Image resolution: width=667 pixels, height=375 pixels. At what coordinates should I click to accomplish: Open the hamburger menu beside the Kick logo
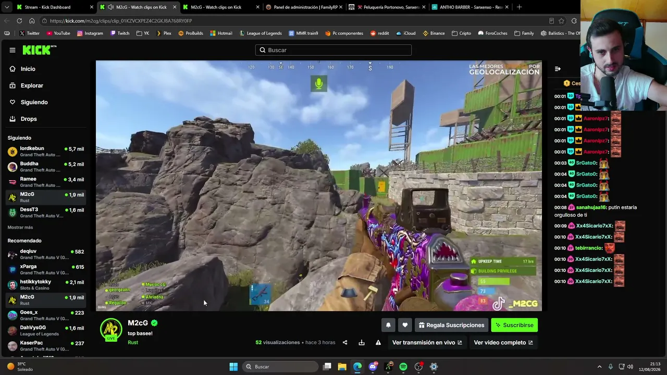pos(13,50)
